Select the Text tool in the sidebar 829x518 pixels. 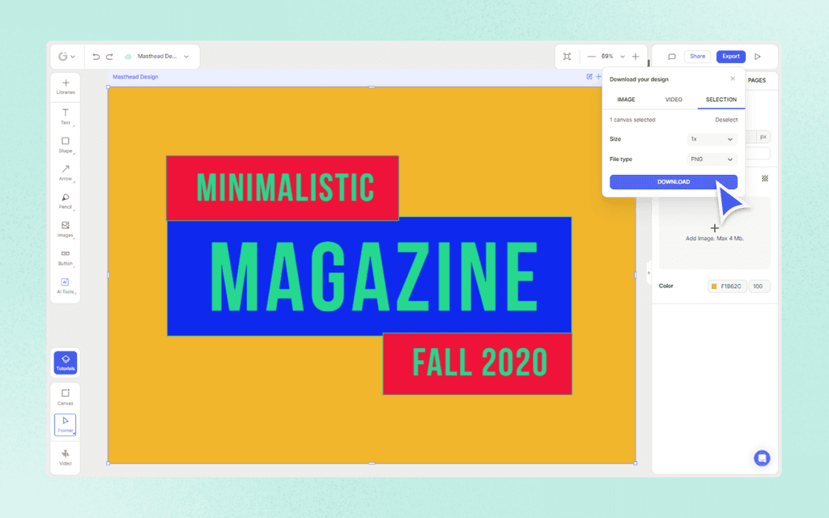pos(65,115)
